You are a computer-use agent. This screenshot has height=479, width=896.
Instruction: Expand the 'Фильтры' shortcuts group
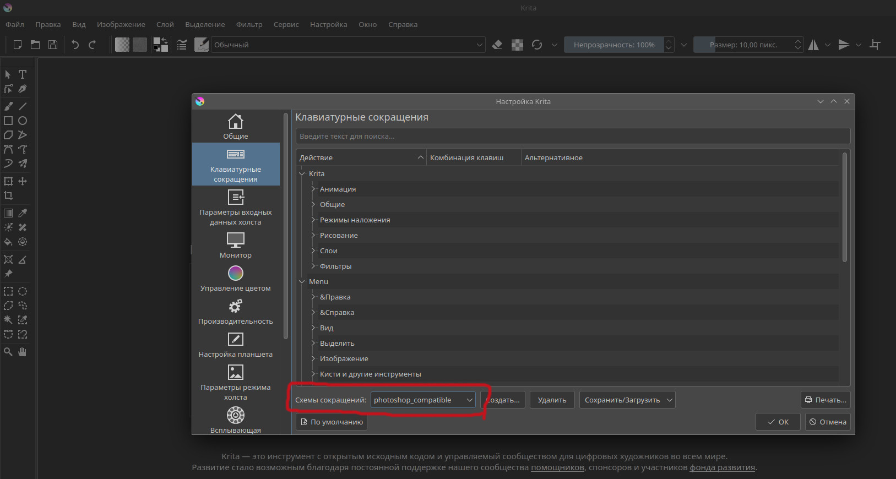(x=313, y=266)
